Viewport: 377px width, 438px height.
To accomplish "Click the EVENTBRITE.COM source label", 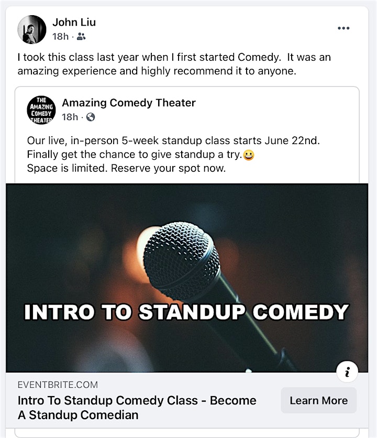I will pyautogui.click(x=58, y=385).
